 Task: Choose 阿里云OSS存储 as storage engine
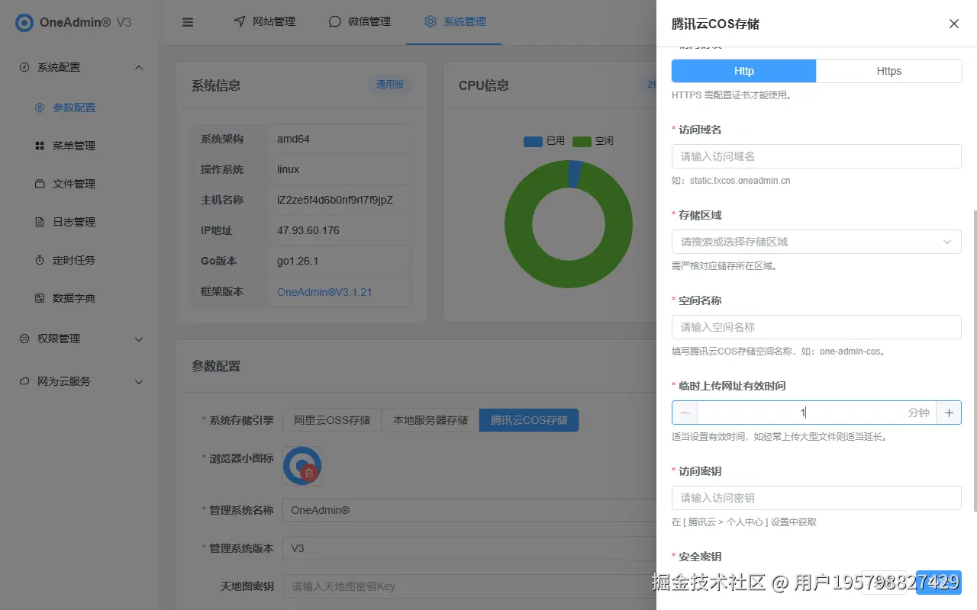tap(332, 420)
